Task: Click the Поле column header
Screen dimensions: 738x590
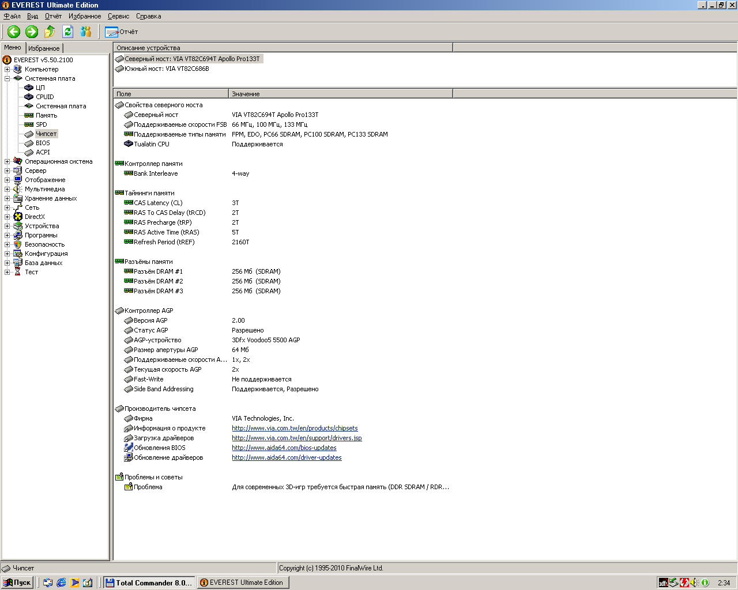Action: tap(171, 94)
